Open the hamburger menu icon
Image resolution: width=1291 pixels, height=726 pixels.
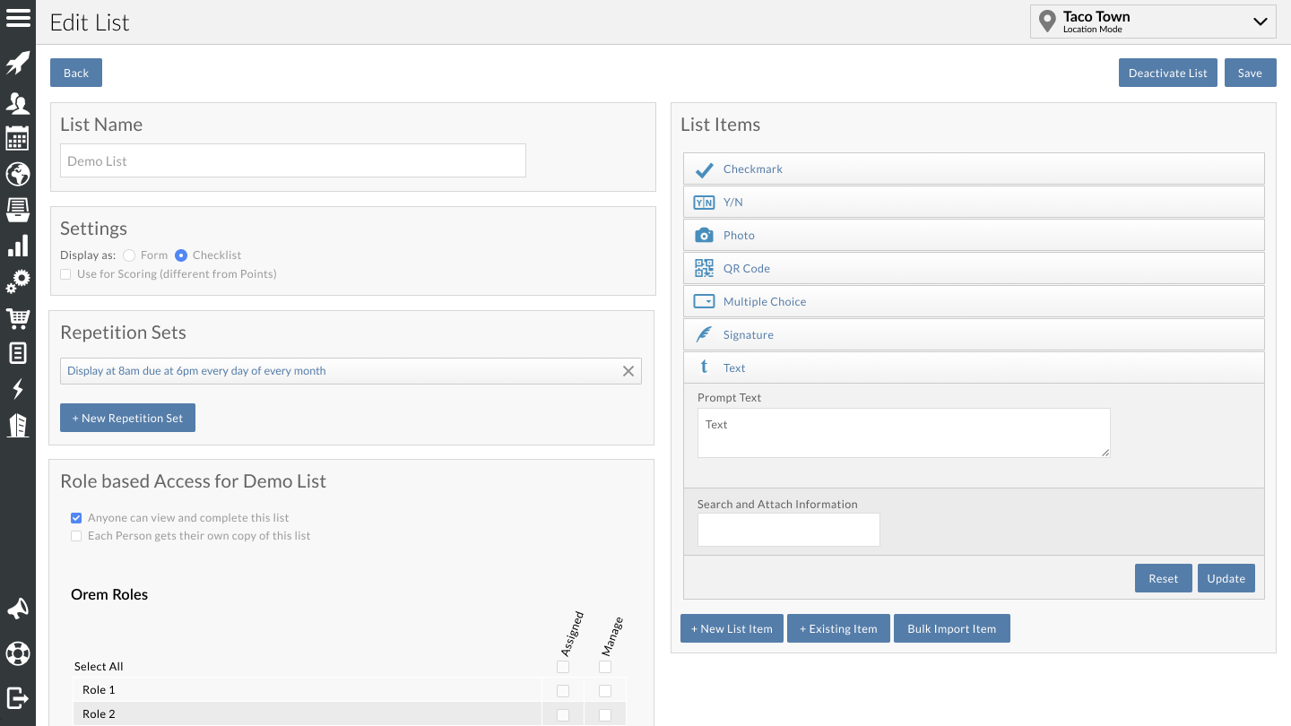(x=18, y=18)
